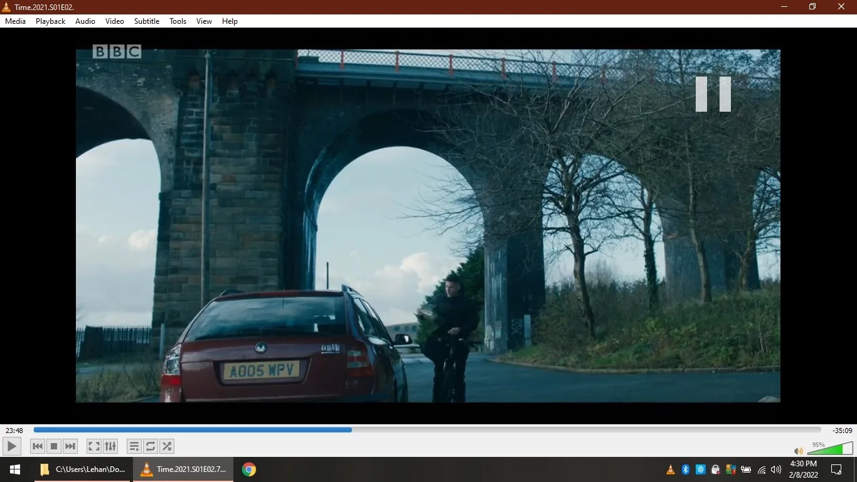Minimize the VLC window
This screenshot has height=482, width=857.
(784, 7)
